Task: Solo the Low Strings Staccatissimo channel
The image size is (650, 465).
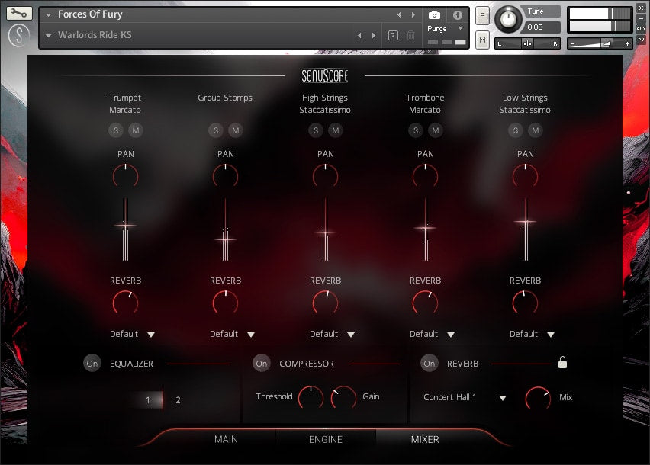Action: point(515,130)
